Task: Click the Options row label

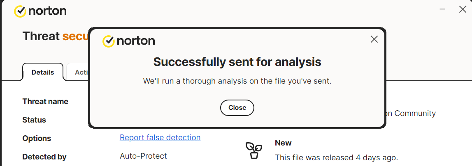Action: pos(37,139)
